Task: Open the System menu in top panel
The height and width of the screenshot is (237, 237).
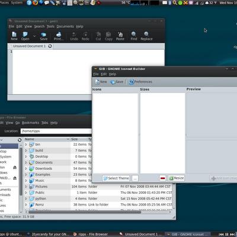Action: (17, 2)
